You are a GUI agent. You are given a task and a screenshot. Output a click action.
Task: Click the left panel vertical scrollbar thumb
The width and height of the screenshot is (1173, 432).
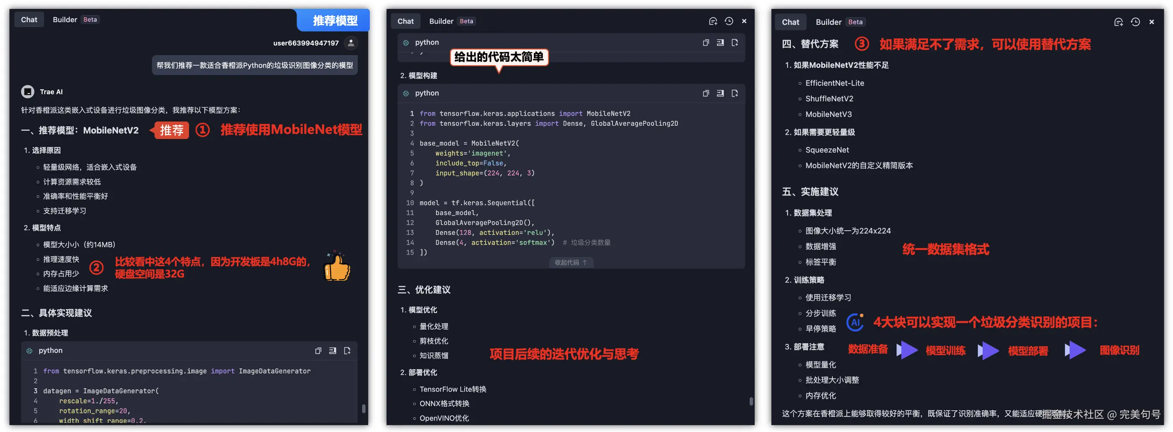364,408
